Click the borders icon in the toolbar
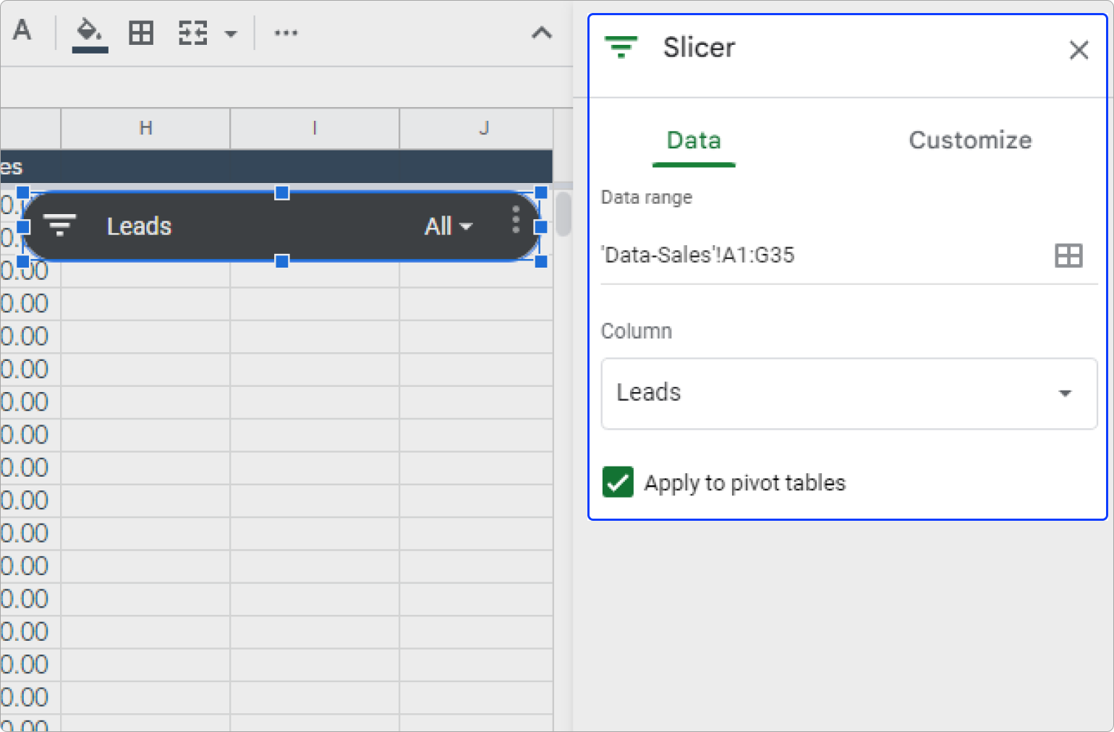Screen dimensions: 1114x732 click(140, 32)
